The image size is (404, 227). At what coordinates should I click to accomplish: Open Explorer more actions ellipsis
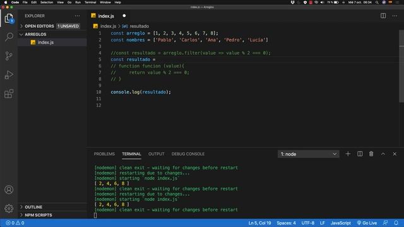click(x=77, y=16)
